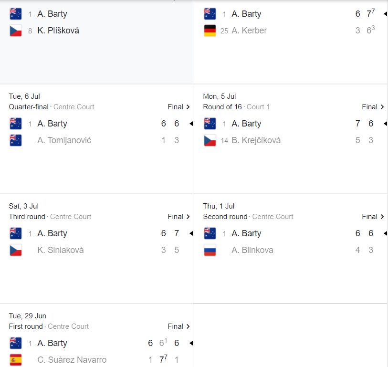Click the first-round tiebreak set score 7

point(162,360)
